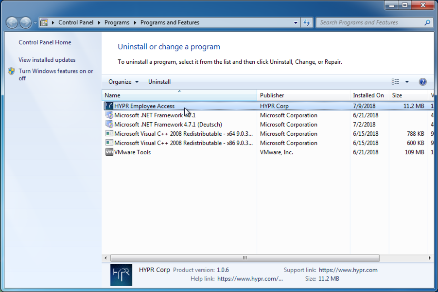Close the Programs and Features window

tap(423, 5)
